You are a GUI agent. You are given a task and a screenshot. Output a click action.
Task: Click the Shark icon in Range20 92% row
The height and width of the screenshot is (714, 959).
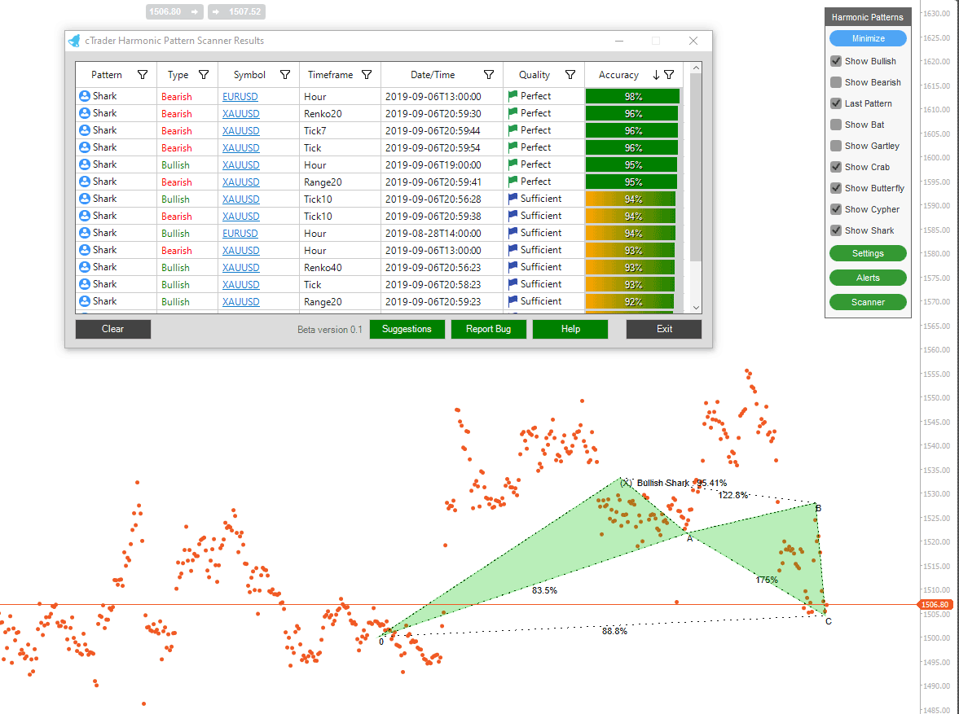point(85,301)
